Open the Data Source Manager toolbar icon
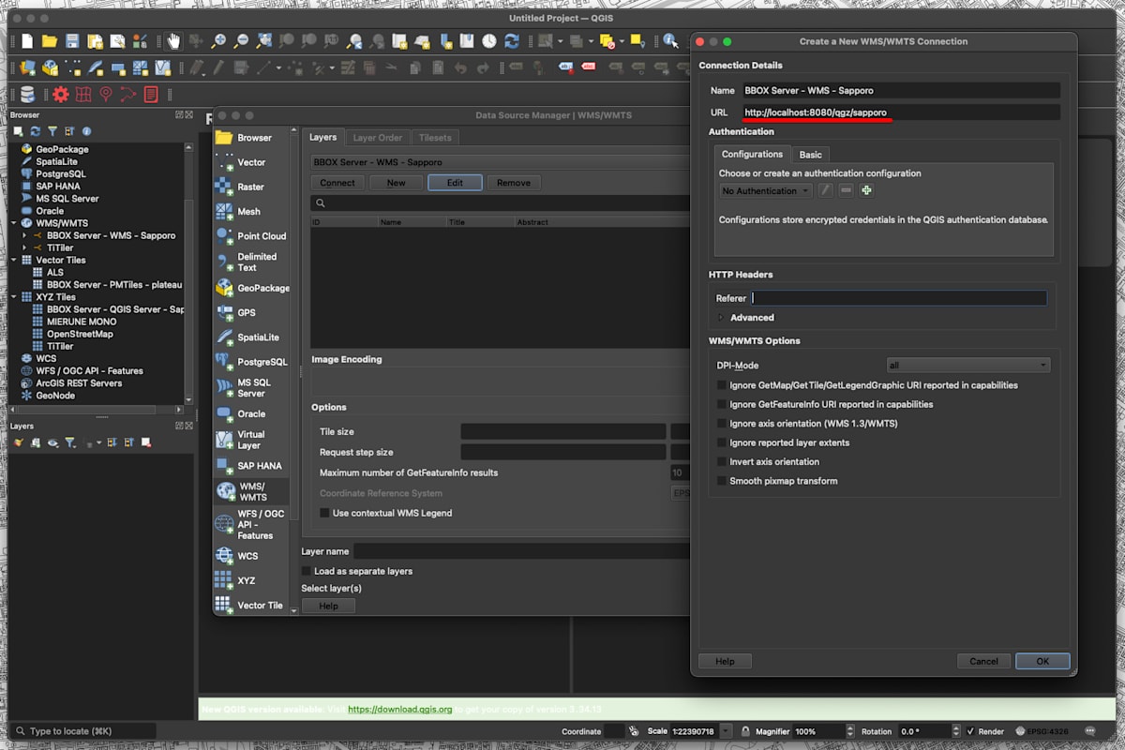This screenshot has height=750, width=1125. tap(27, 67)
